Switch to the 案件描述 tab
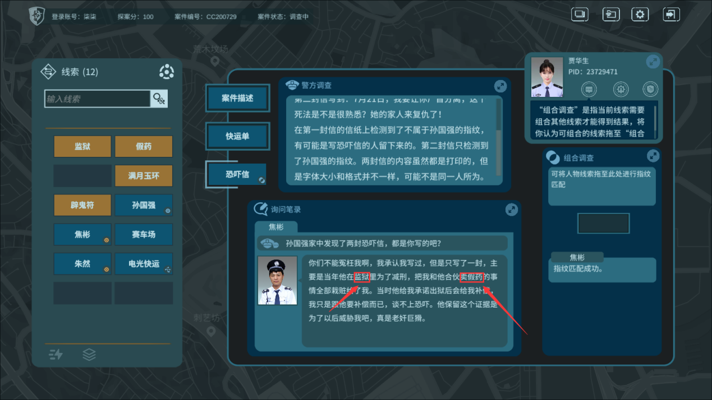Image resolution: width=712 pixels, height=400 pixels. 237,98
